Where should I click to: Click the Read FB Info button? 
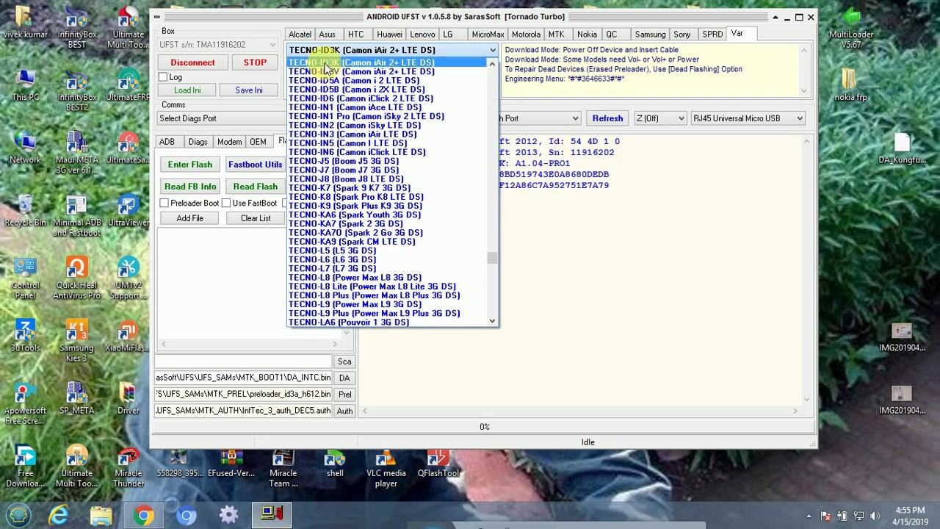click(190, 187)
